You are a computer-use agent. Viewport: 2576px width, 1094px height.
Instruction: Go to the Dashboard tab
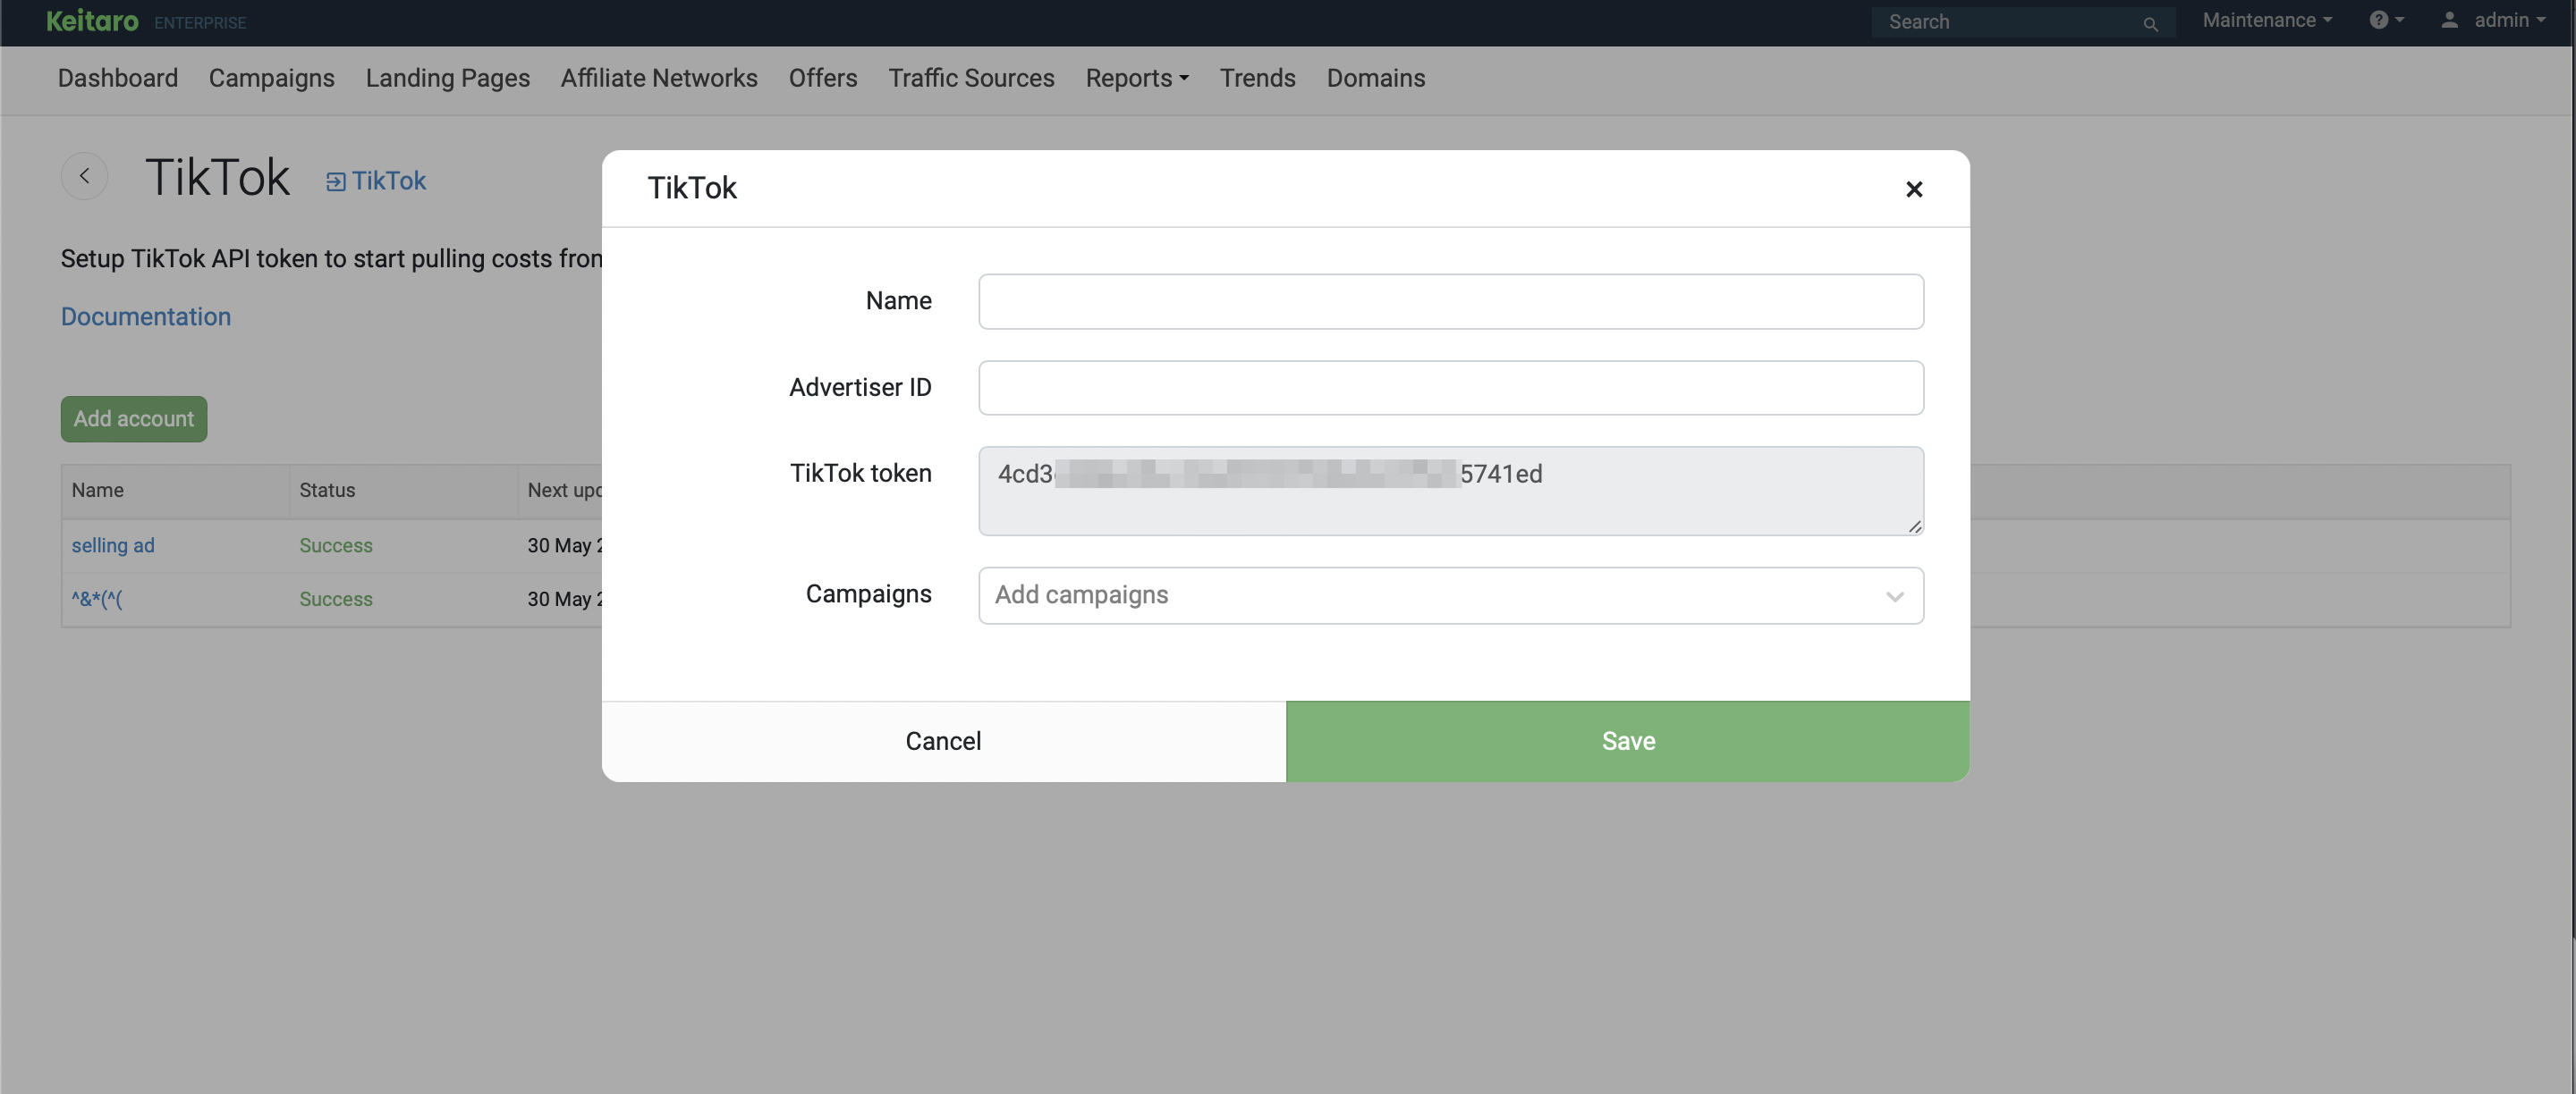pyautogui.click(x=118, y=78)
